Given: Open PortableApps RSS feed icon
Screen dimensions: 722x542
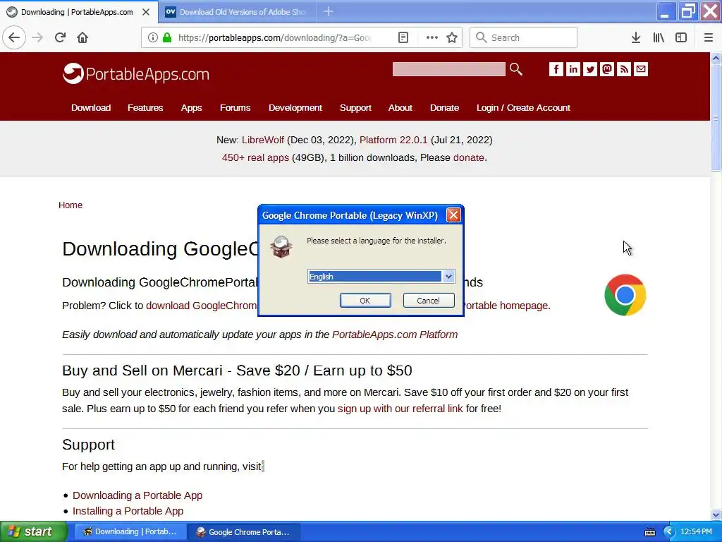Looking at the screenshot, I should (x=624, y=69).
